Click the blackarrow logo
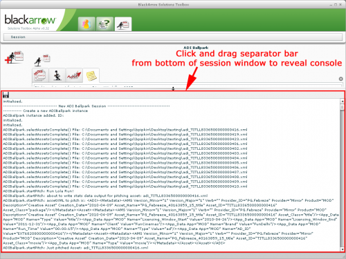The height and width of the screenshot is (259, 346). point(30,20)
